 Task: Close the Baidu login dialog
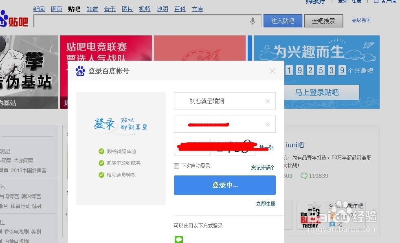[272, 71]
